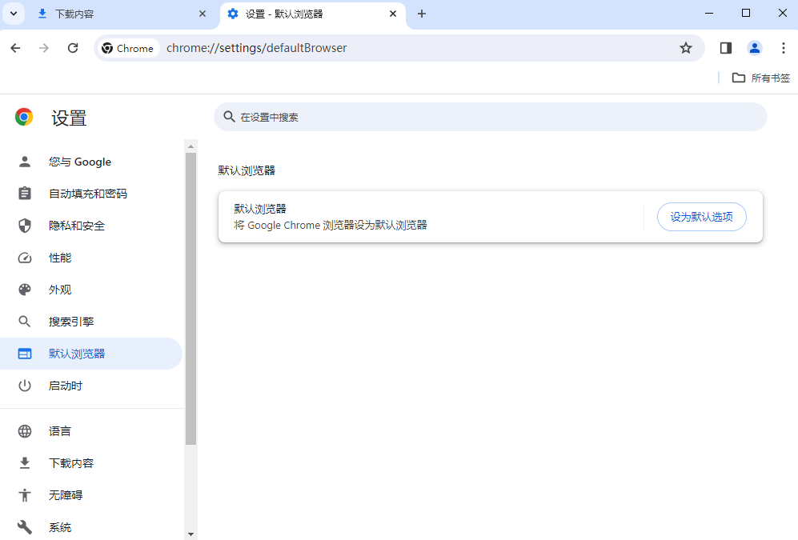
Task: Open the 所有书签 bookmarks folder
Action: (x=760, y=78)
